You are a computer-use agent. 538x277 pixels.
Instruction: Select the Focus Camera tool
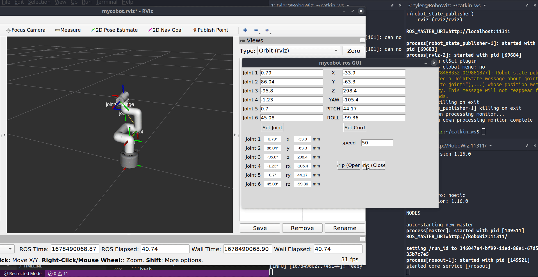26,30
